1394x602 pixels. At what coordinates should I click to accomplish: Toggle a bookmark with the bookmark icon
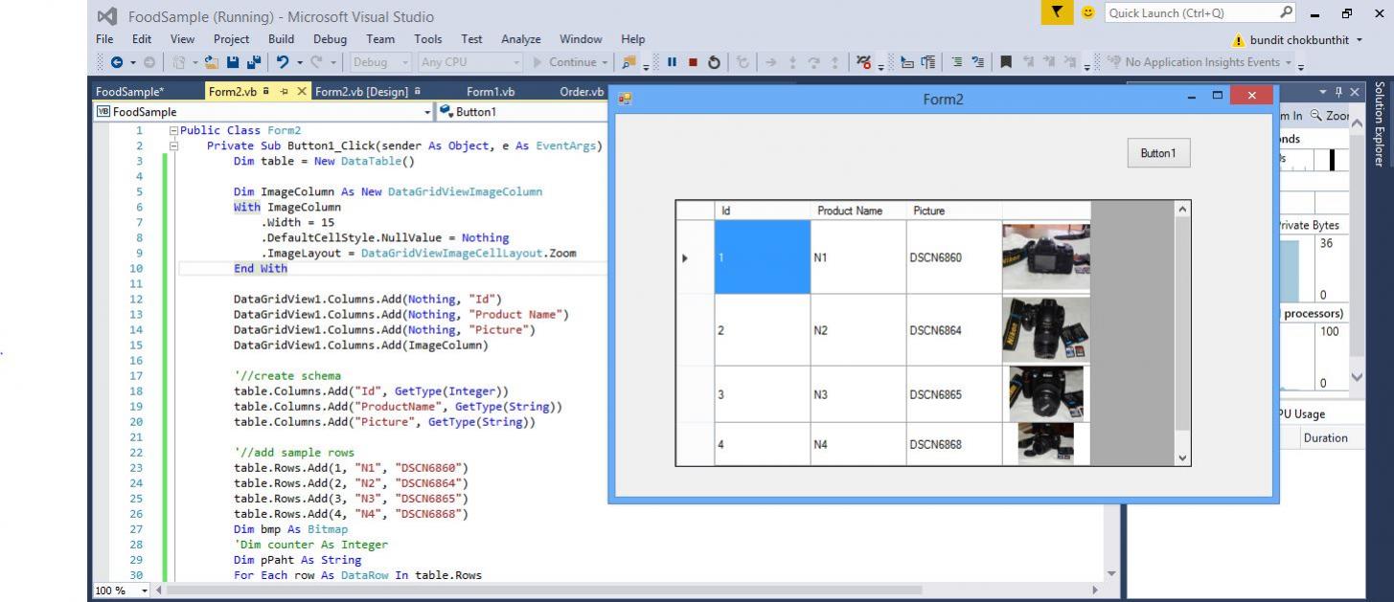1006,62
